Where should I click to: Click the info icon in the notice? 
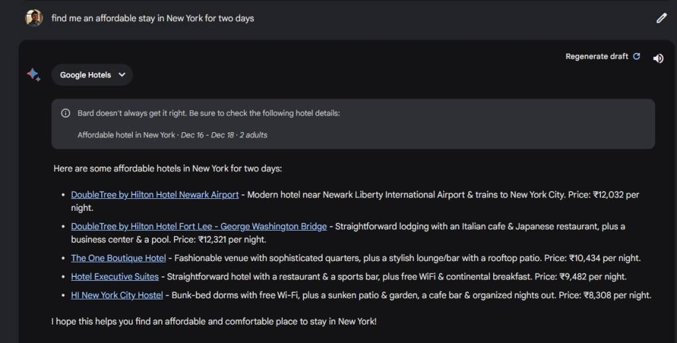click(65, 113)
